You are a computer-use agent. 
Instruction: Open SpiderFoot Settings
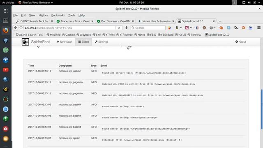point(102,42)
